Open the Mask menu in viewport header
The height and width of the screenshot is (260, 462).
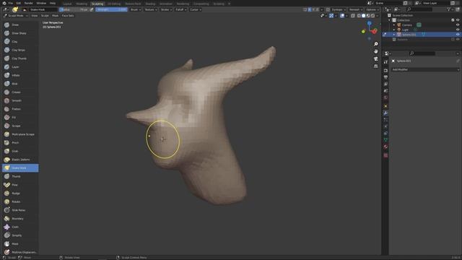pos(55,16)
